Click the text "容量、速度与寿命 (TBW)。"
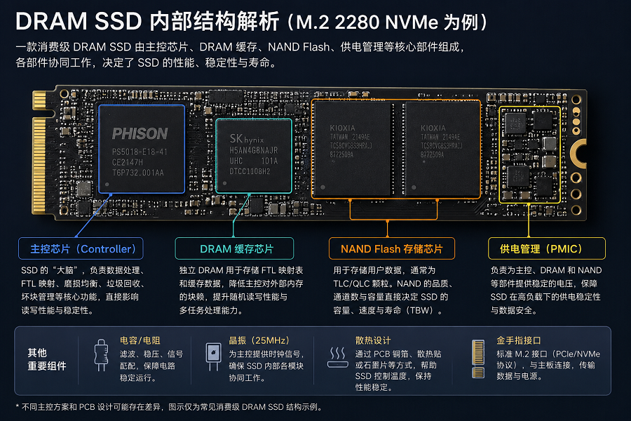 [x=388, y=310]
